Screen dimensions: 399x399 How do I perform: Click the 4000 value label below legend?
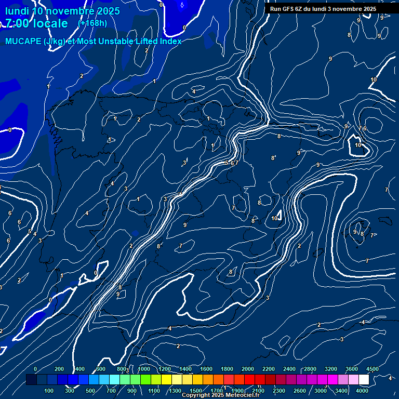click(x=363, y=391)
